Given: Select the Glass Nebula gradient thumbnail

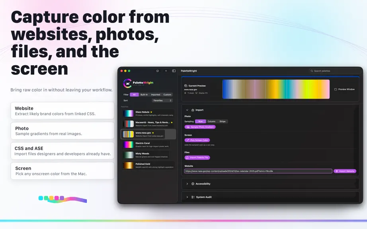Looking at the screenshot, I should [x=128, y=113].
